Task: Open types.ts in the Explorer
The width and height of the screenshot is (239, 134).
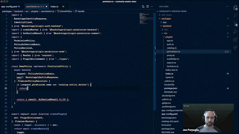Action: [169, 77]
